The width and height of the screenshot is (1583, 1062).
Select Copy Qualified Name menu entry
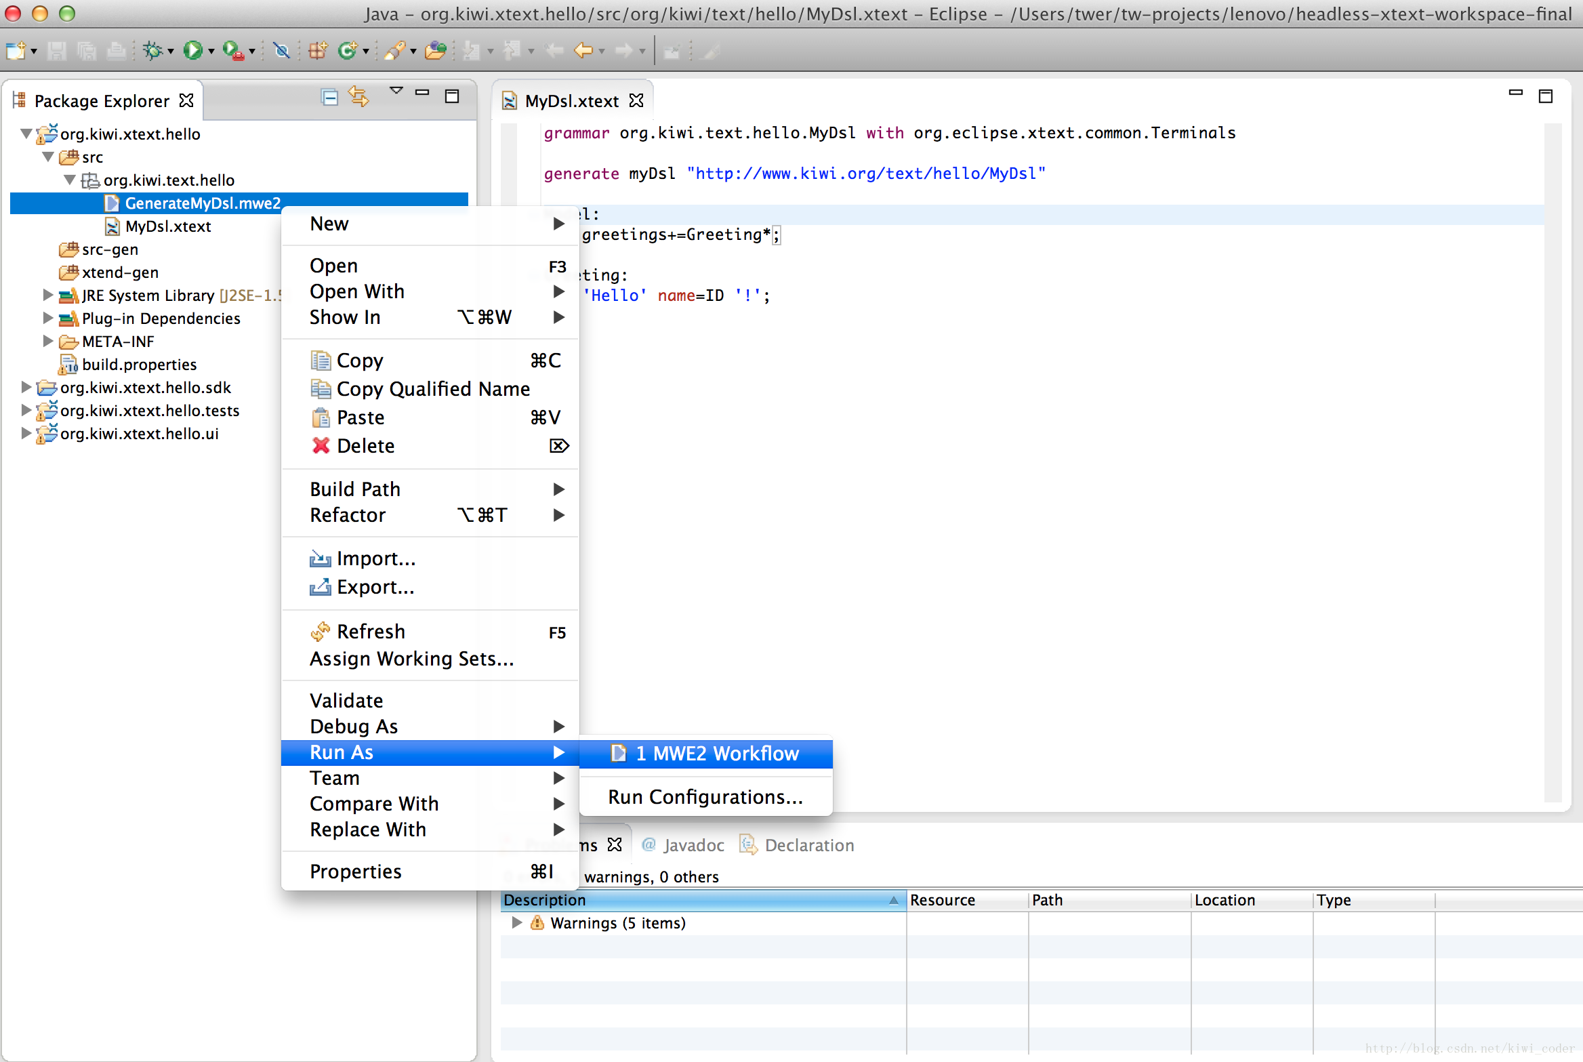[x=430, y=389]
